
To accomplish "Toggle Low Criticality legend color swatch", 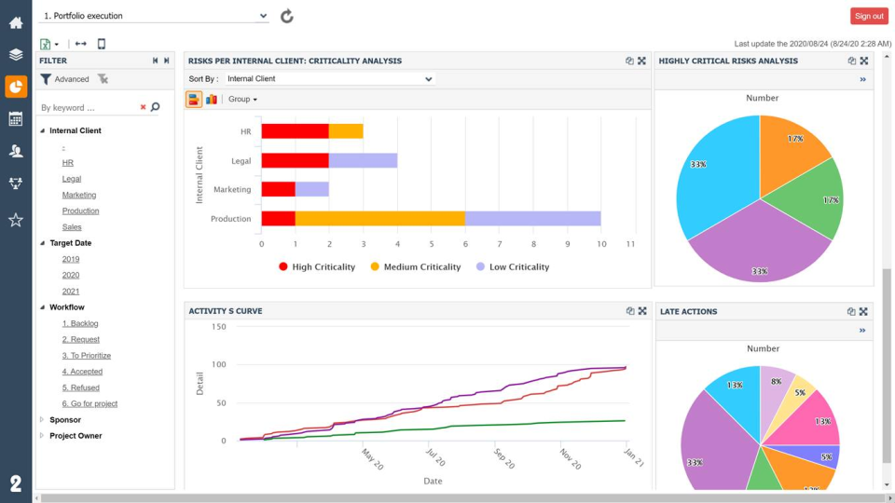I will tap(481, 266).
